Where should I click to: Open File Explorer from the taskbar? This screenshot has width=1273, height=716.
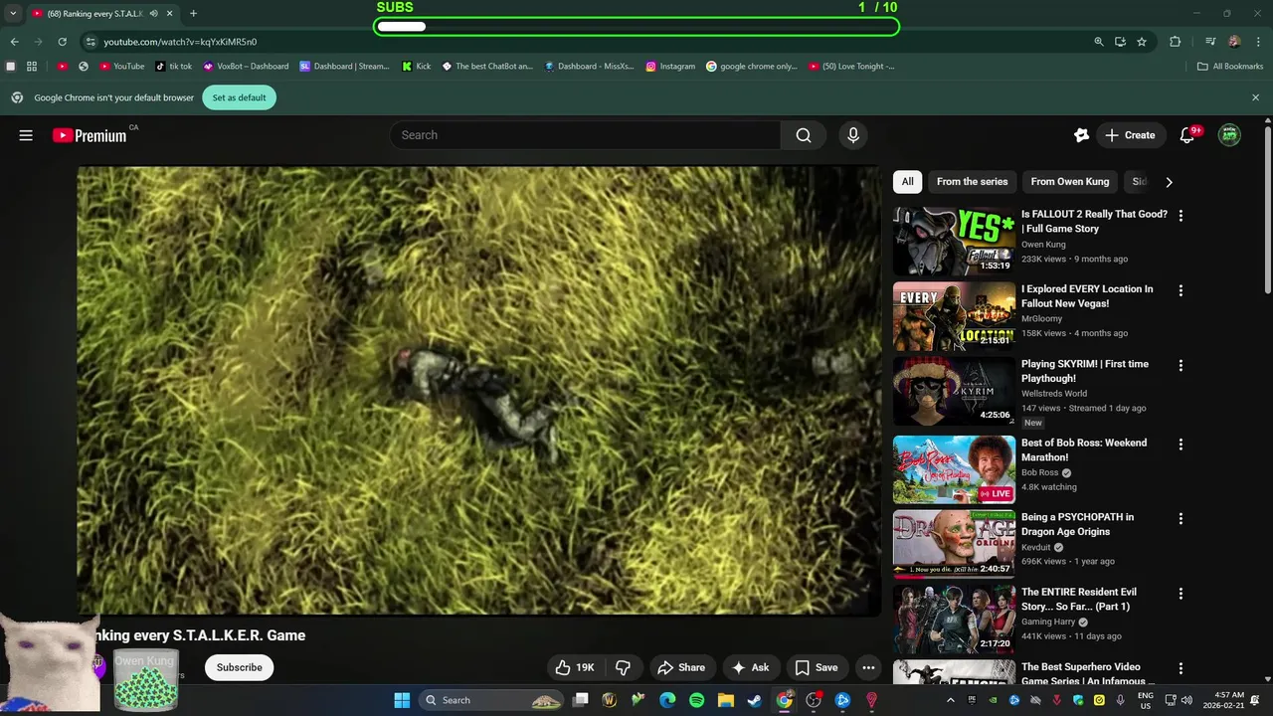click(x=726, y=700)
